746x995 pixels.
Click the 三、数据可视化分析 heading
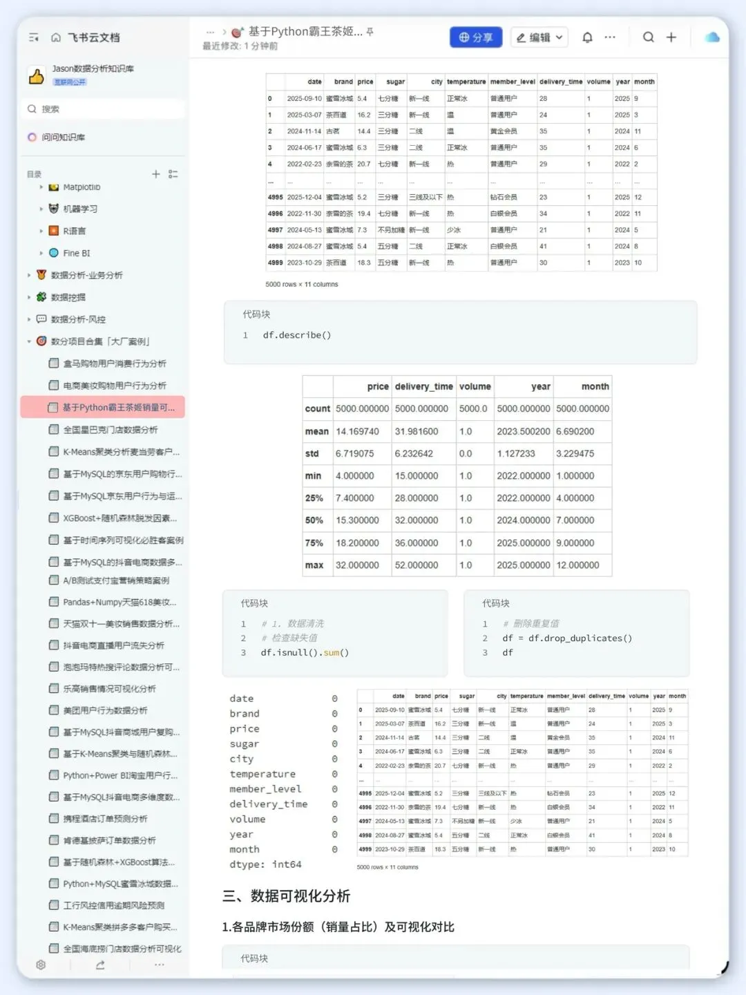point(286,896)
